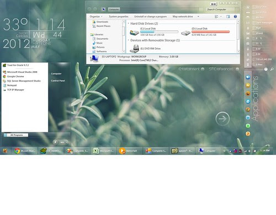Select the (E:) DVD RW Drive

(145, 49)
